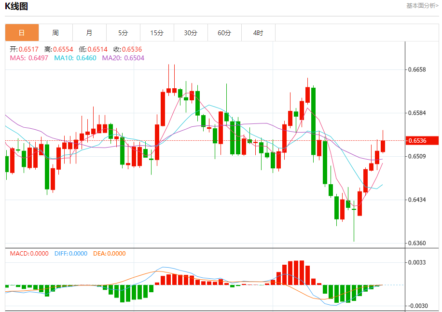Click the latest red candlestick at chart right
Image resolution: width=442 pixels, height=312 pixels.
tap(383, 146)
